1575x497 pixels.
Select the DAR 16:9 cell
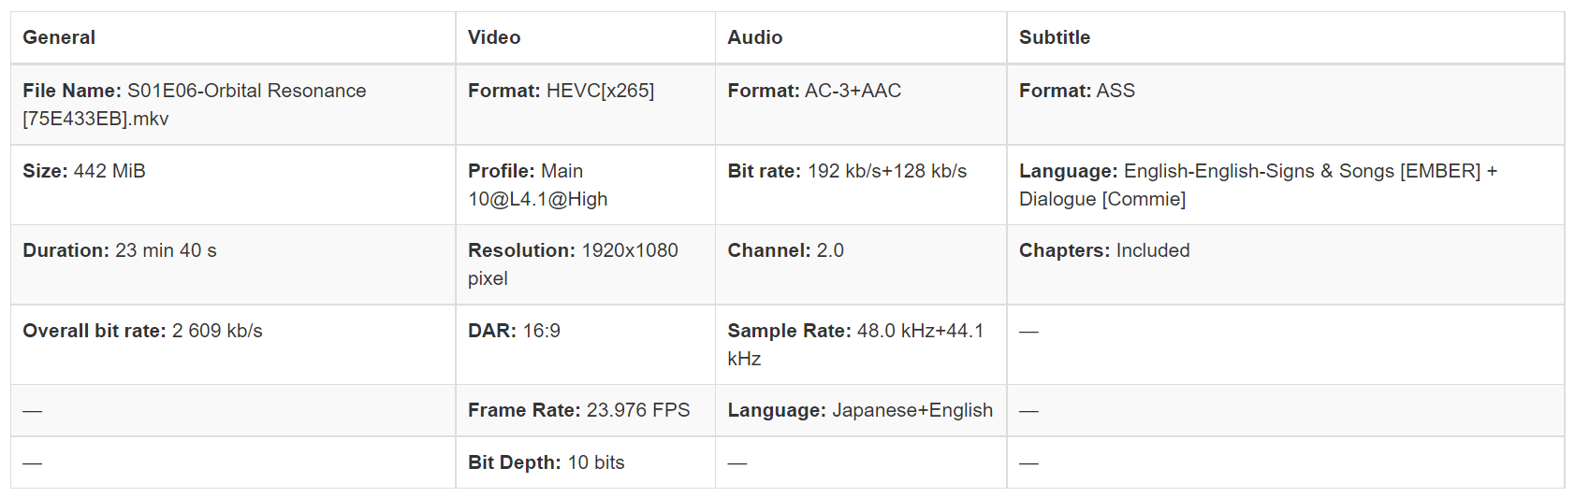point(515,331)
